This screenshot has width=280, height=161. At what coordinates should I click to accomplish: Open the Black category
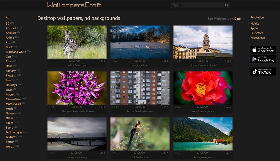[9, 47]
